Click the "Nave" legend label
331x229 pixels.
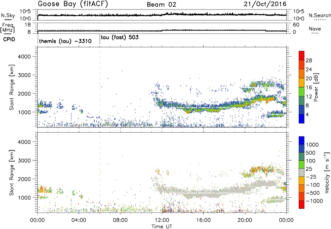[x=315, y=29]
